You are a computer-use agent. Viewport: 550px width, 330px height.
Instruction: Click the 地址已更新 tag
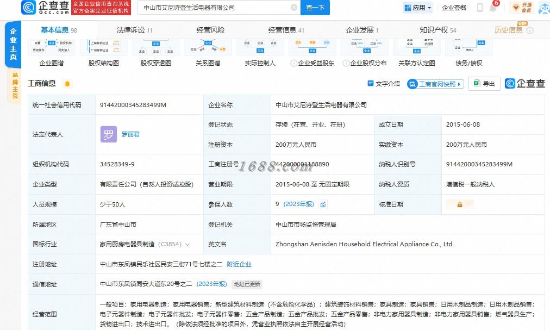(x=247, y=284)
